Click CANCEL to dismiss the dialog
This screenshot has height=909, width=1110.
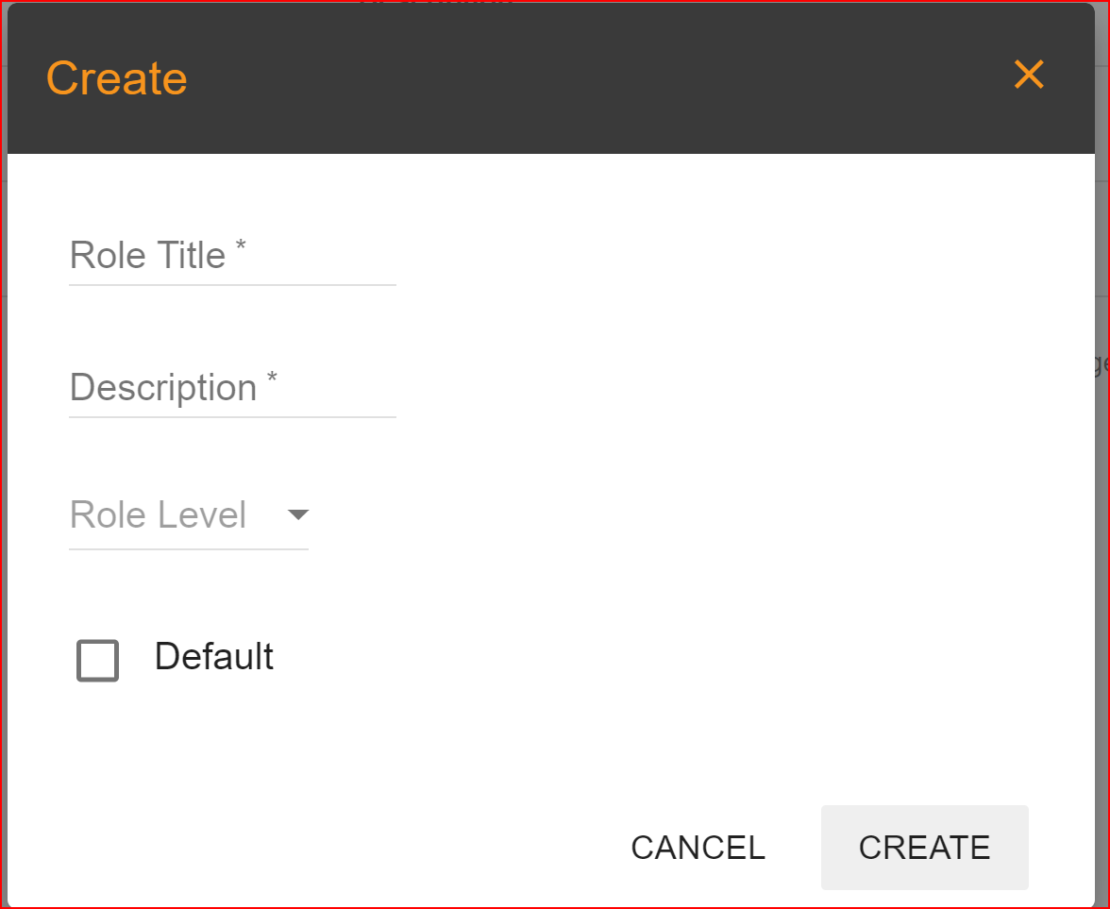pyautogui.click(x=698, y=848)
